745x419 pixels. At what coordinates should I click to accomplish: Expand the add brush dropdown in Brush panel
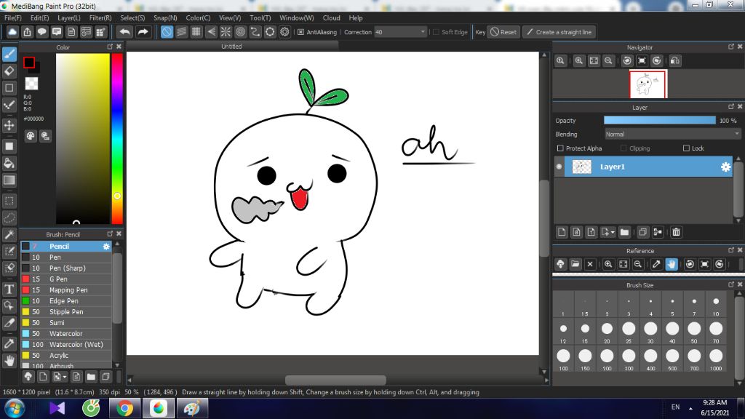[x=65, y=377]
